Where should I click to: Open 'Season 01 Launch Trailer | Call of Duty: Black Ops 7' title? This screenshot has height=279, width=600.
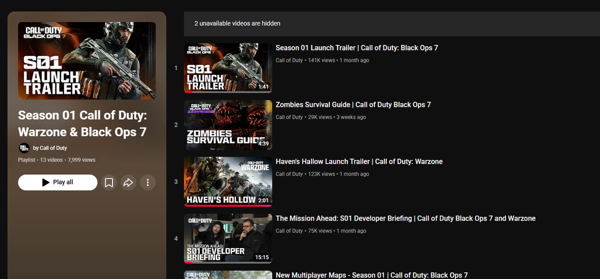[x=357, y=48]
